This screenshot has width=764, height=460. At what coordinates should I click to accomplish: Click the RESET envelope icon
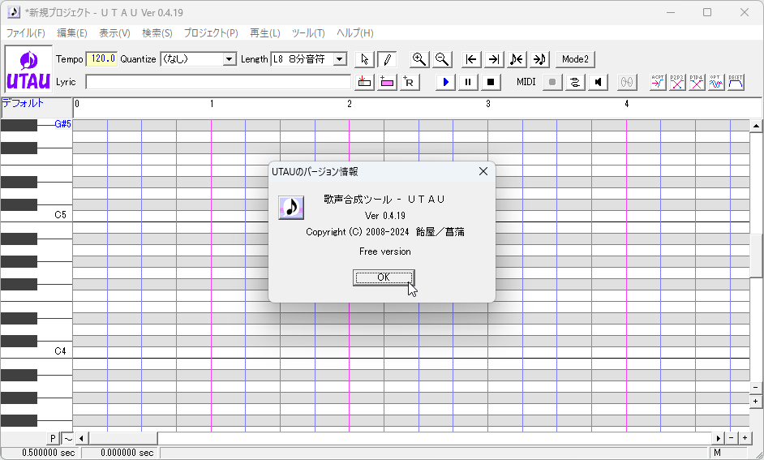point(736,82)
